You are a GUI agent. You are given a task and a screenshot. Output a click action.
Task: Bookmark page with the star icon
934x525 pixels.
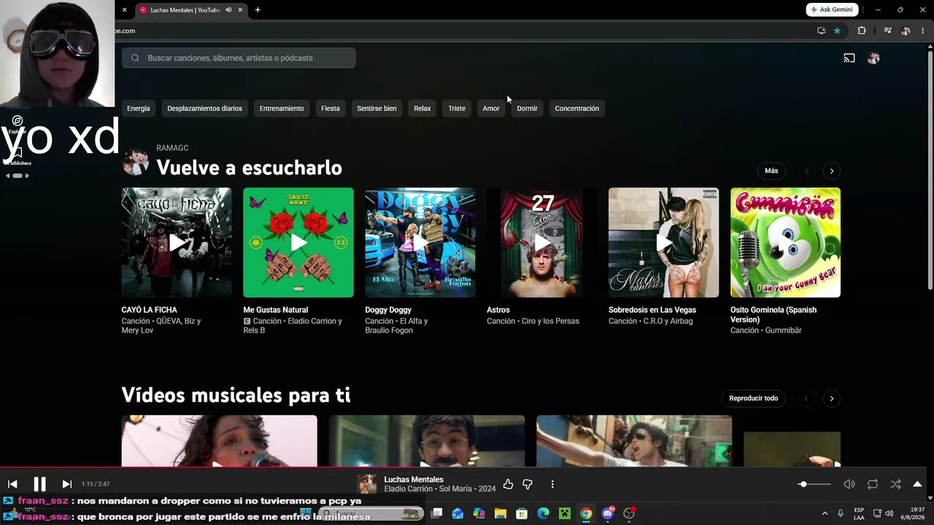[837, 31]
